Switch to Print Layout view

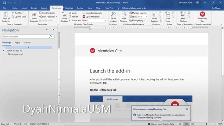pyautogui.click(x=186, y=124)
